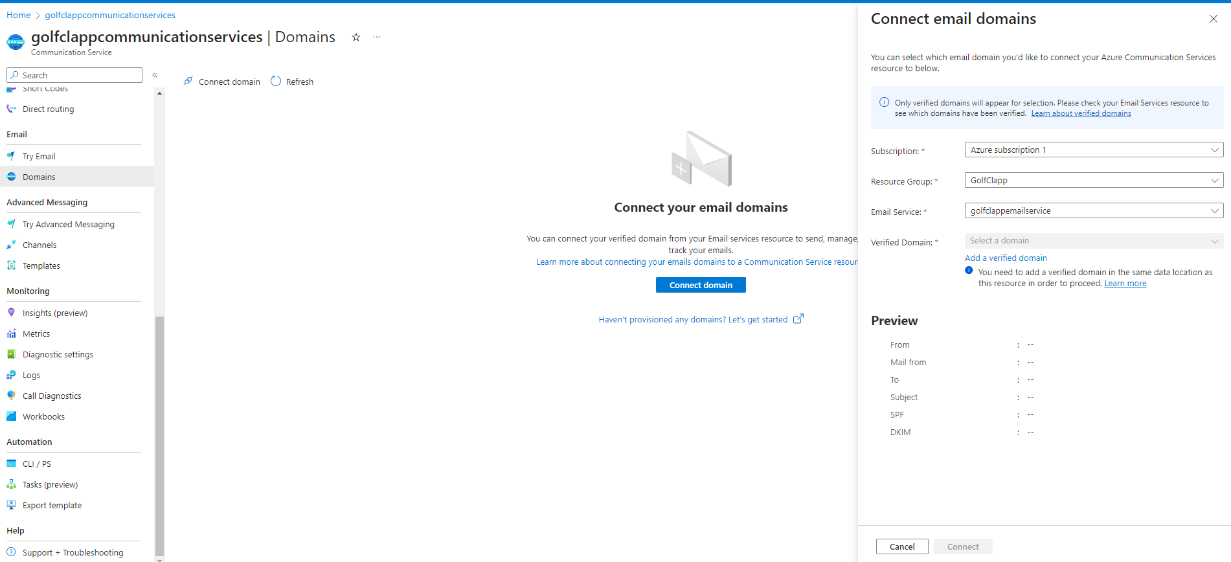Screen dimensions: 1231x562
Task: Open the ellipsis more options menu
Action: click(x=377, y=38)
